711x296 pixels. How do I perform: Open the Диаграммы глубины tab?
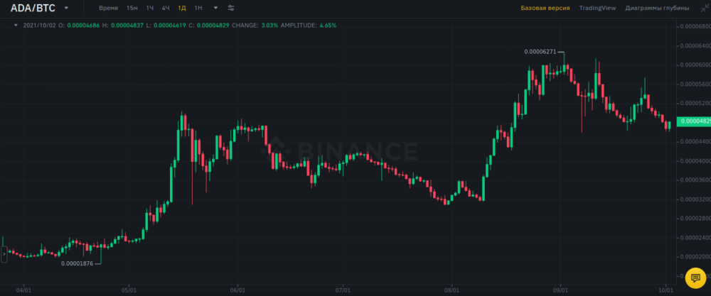click(x=657, y=8)
